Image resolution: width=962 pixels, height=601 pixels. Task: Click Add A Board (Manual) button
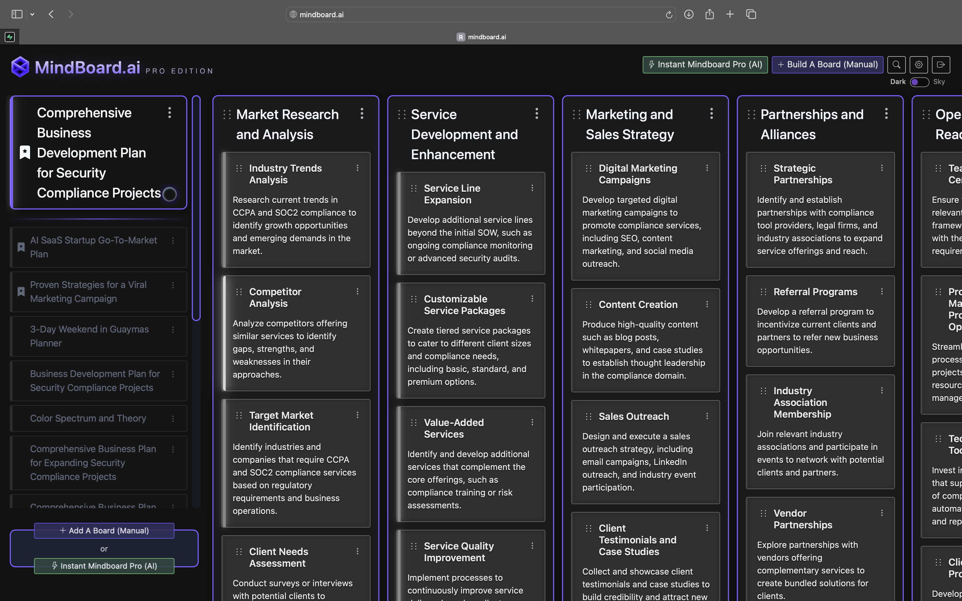[104, 531]
